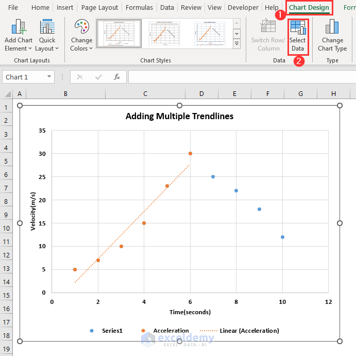Click the orange data point at 30
356x356 pixels.
(190, 154)
